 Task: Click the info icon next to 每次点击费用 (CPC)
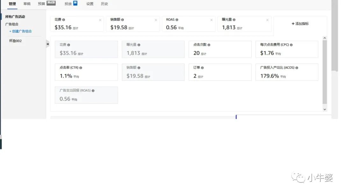[291, 45]
